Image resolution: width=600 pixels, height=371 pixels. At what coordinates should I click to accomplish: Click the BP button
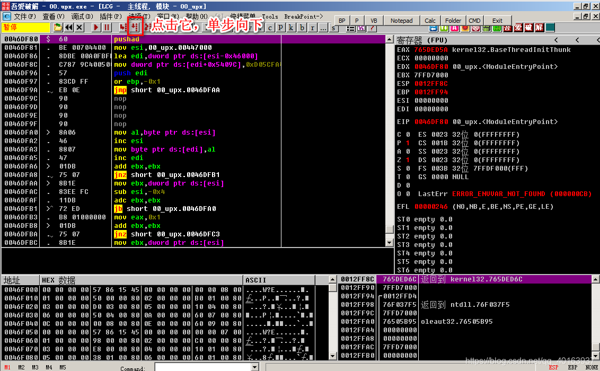pyautogui.click(x=342, y=21)
